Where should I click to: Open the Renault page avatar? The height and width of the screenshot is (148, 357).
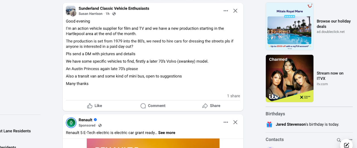coord(71,123)
